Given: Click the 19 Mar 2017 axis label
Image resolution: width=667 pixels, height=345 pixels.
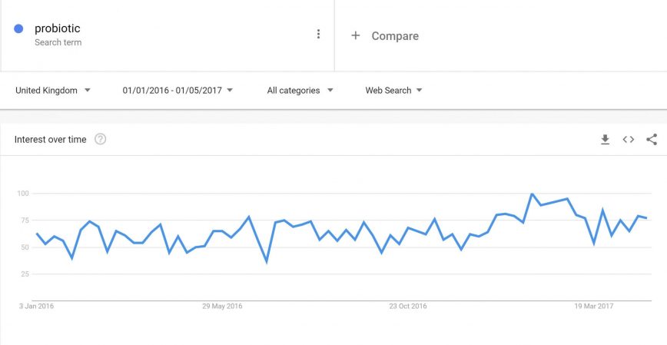Looking at the screenshot, I should click(x=594, y=306).
